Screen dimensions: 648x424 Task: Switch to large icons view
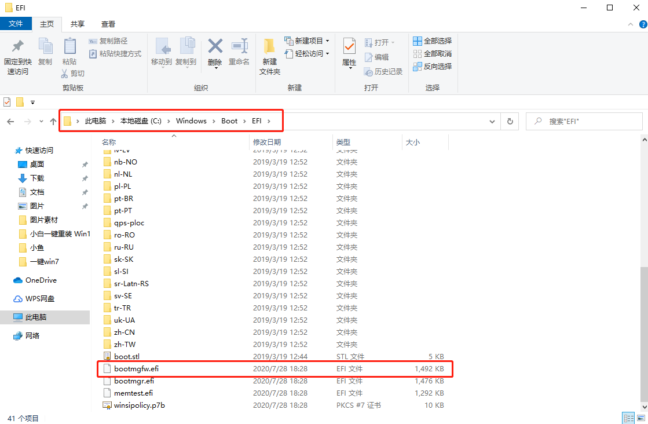pyautogui.click(x=642, y=418)
